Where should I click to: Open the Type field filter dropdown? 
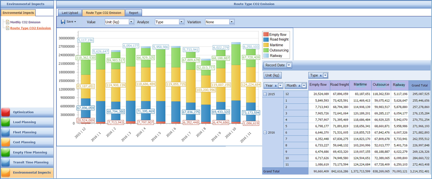pos(326,75)
